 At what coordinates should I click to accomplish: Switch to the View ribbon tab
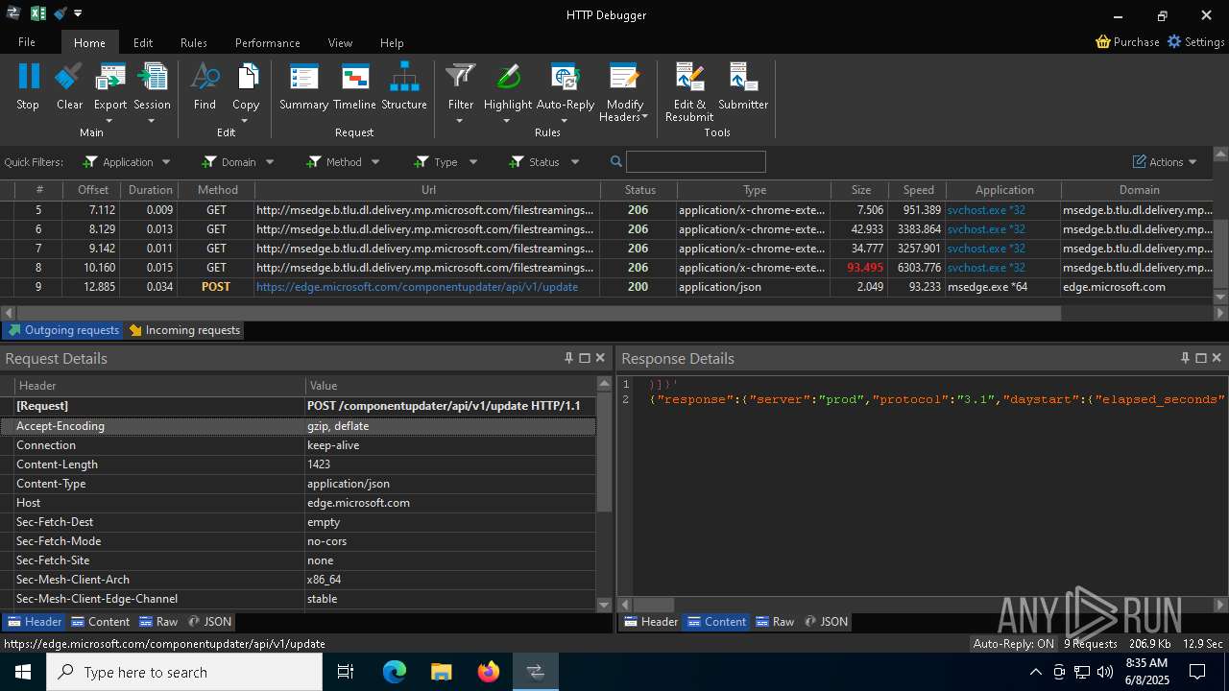[340, 42]
